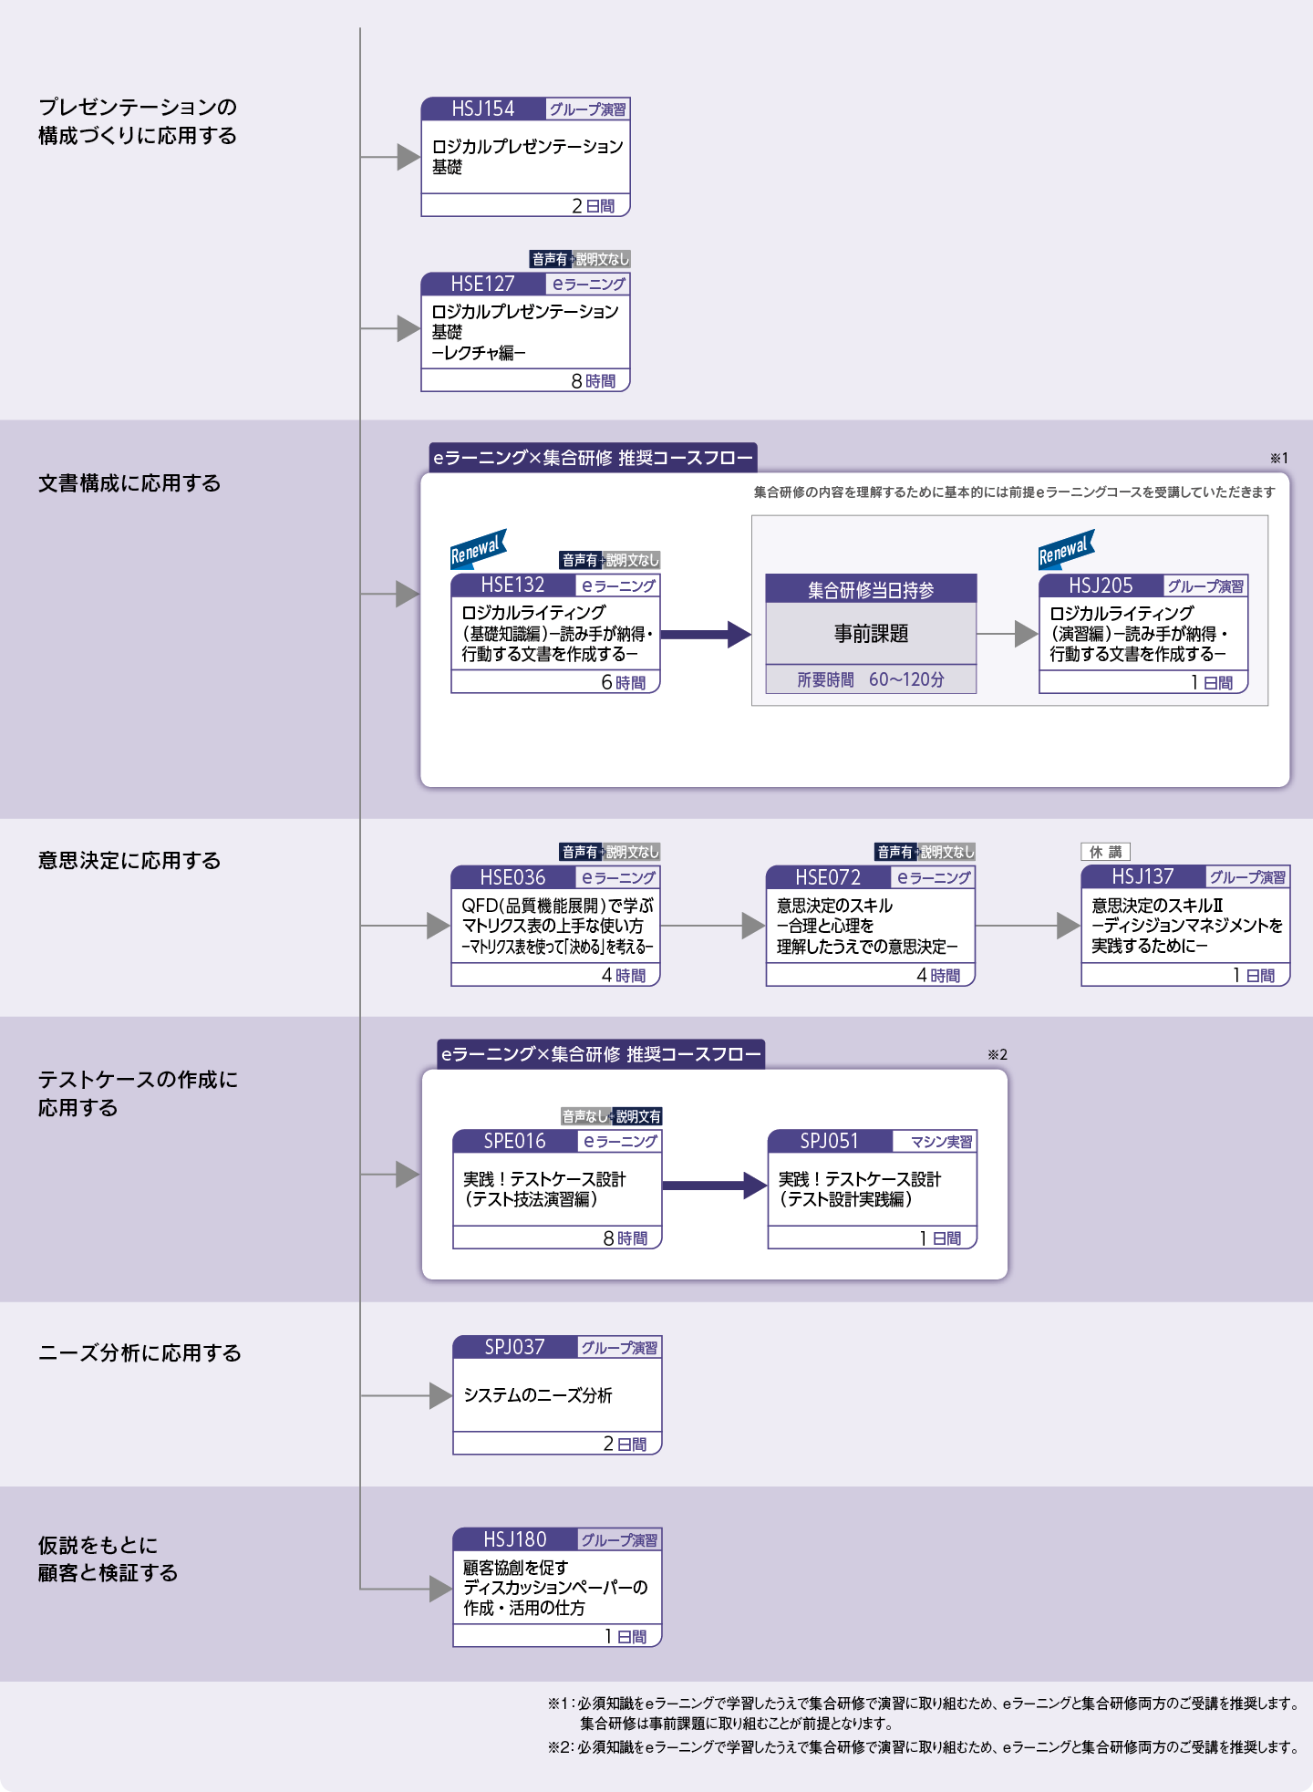This screenshot has width=1313, height=1792.
Task: Click eラーニング tag on HSE132
Action: click(x=618, y=585)
